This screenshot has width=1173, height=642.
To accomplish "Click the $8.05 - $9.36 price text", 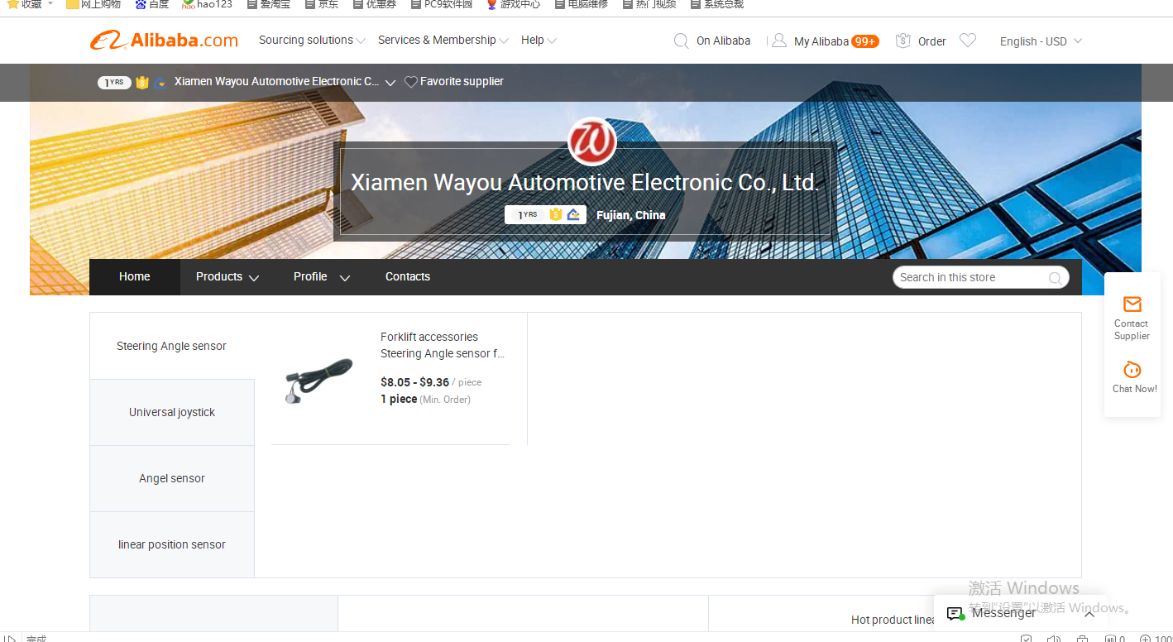I will point(414,382).
